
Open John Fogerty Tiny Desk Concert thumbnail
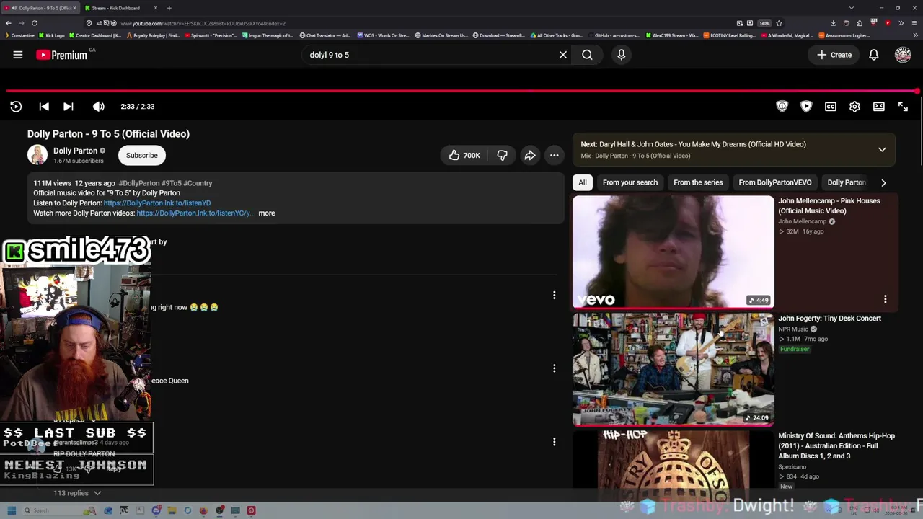[x=674, y=369]
